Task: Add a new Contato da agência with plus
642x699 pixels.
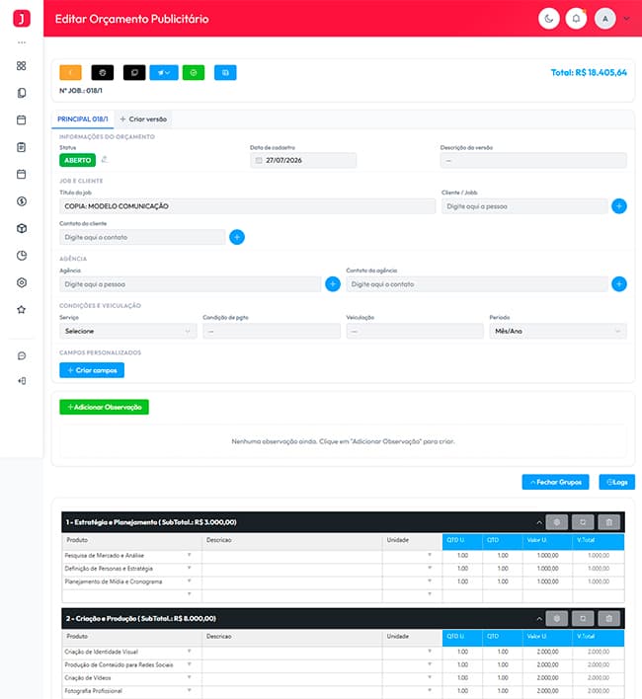Action: coord(619,284)
